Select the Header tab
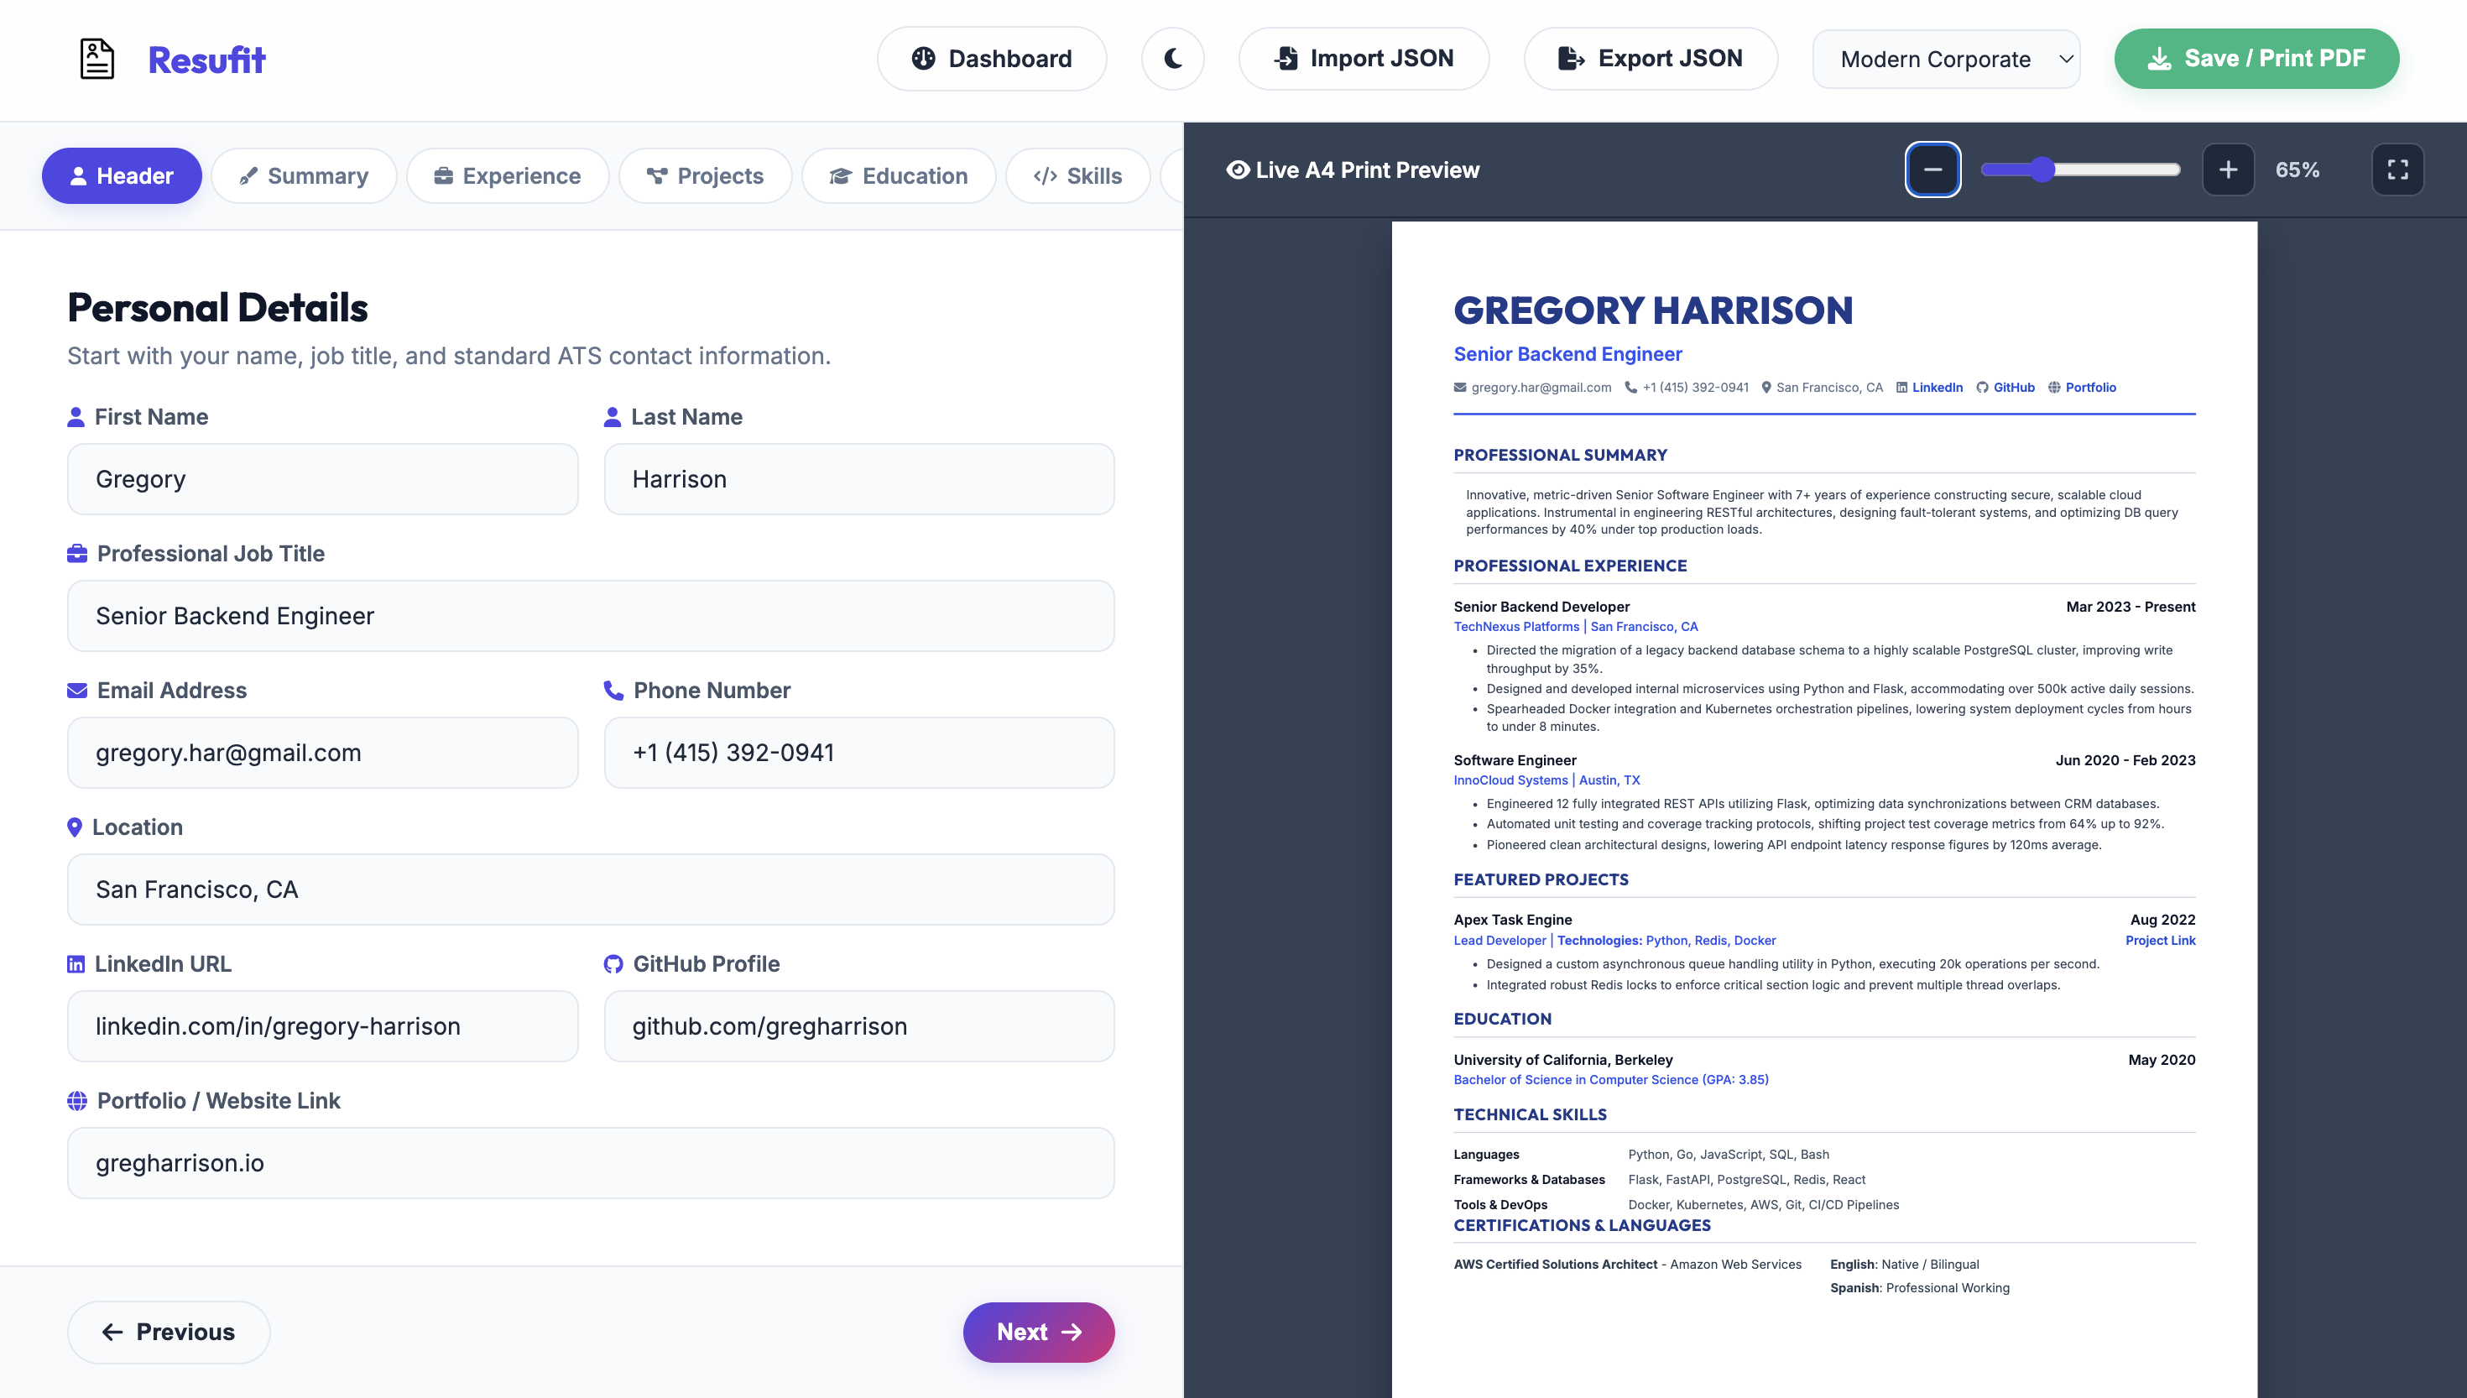This screenshot has width=2467, height=1398. [122, 175]
